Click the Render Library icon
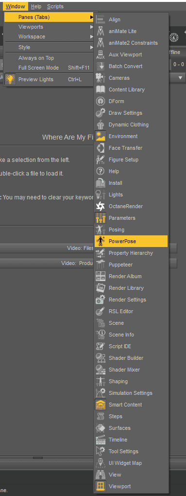This screenshot has width=186, height=496. point(101,288)
